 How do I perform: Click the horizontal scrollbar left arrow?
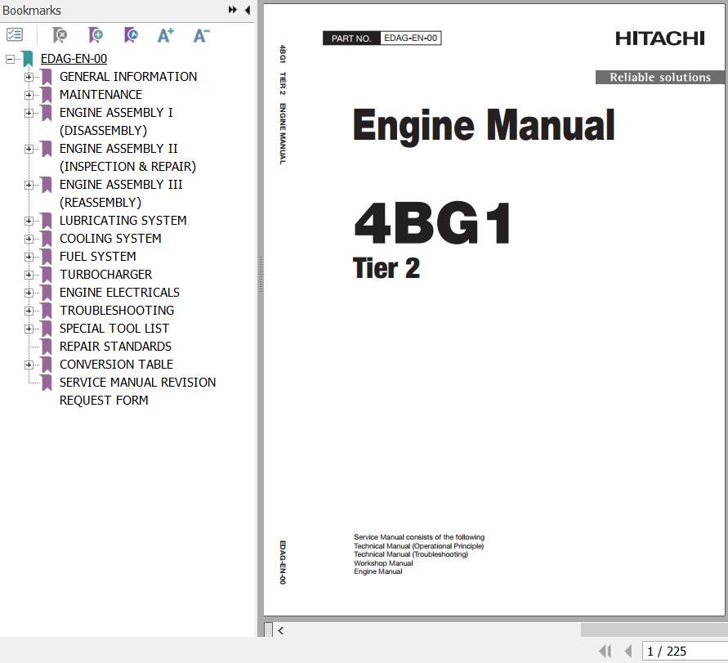pyautogui.click(x=281, y=630)
